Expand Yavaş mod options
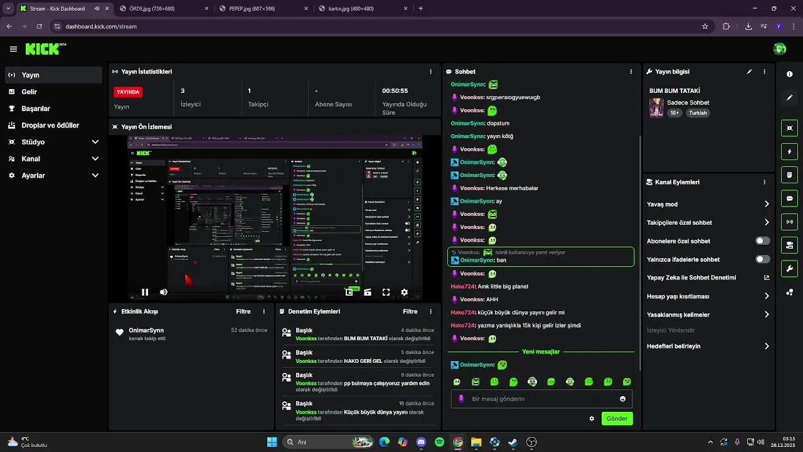Screen dimensions: 803x452 tap(767, 204)
